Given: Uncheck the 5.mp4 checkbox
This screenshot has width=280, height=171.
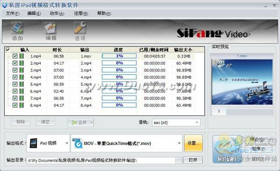Looking at the screenshot, I should (x=15, y=84).
